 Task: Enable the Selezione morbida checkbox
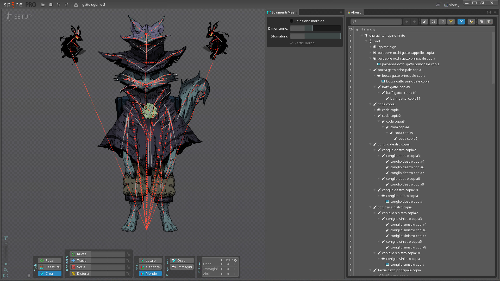[x=291, y=21]
